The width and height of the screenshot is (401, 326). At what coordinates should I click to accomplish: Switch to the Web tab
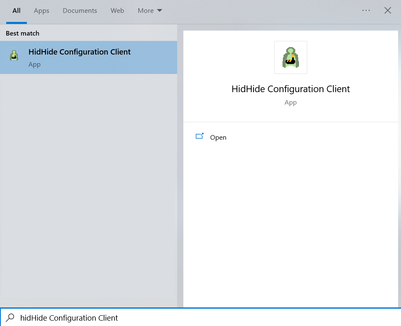(117, 11)
